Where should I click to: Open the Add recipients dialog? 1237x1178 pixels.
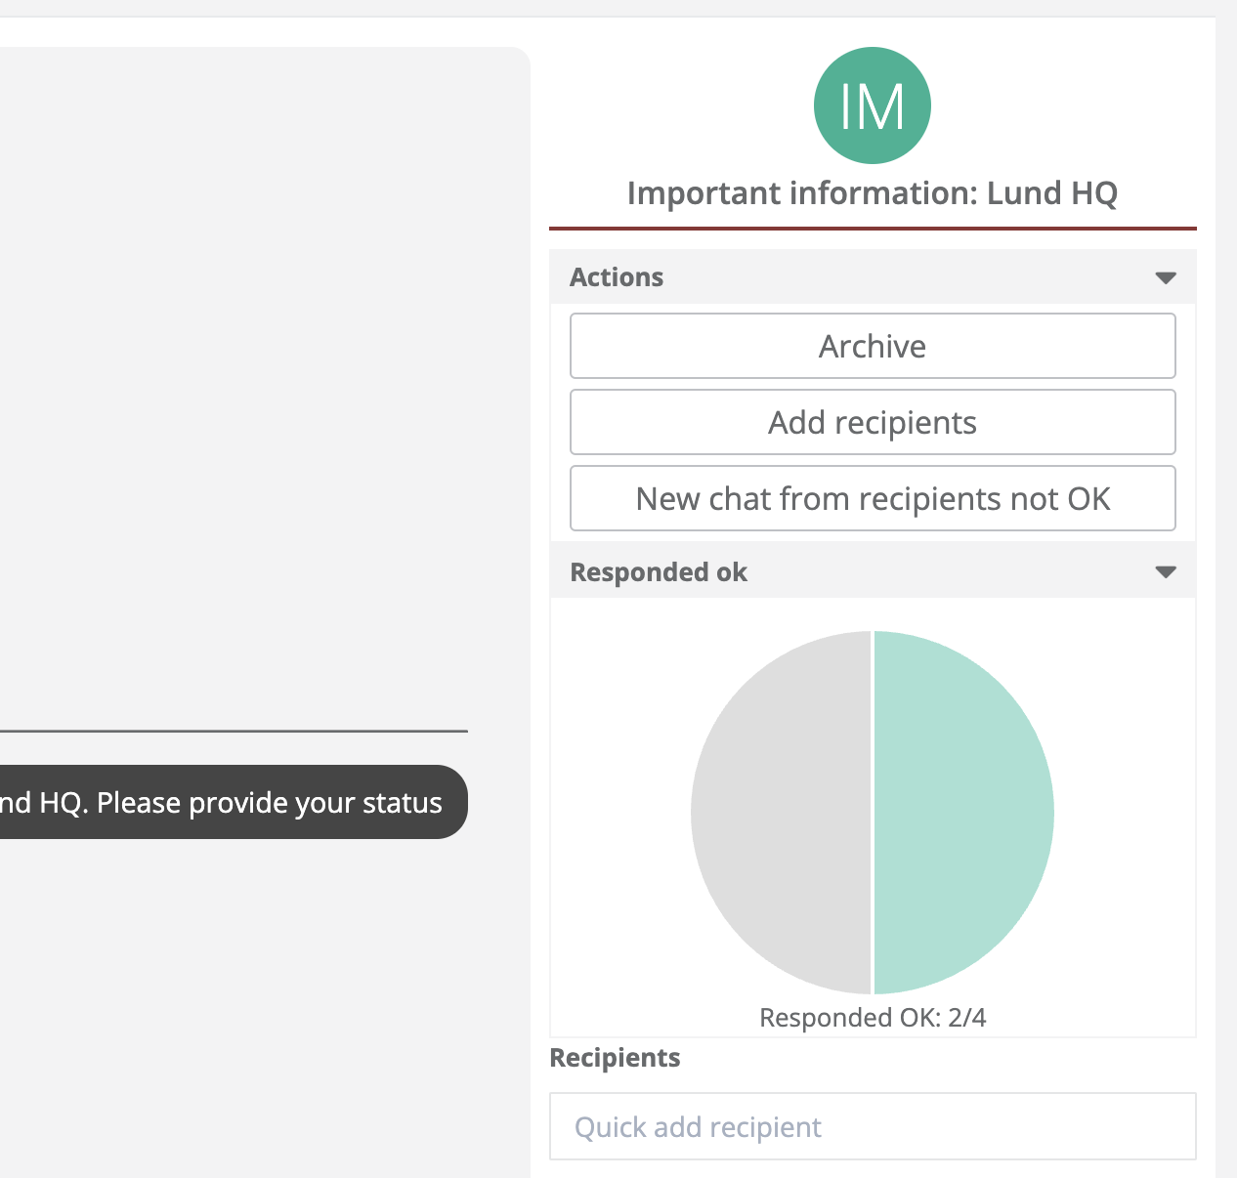[x=872, y=422]
